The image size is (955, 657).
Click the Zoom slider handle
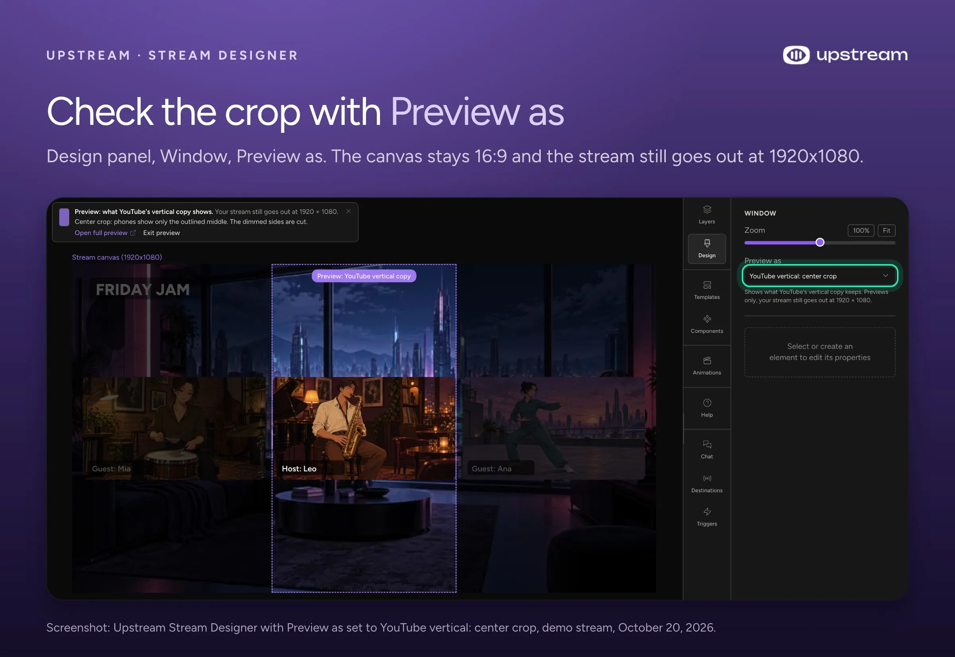(820, 242)
